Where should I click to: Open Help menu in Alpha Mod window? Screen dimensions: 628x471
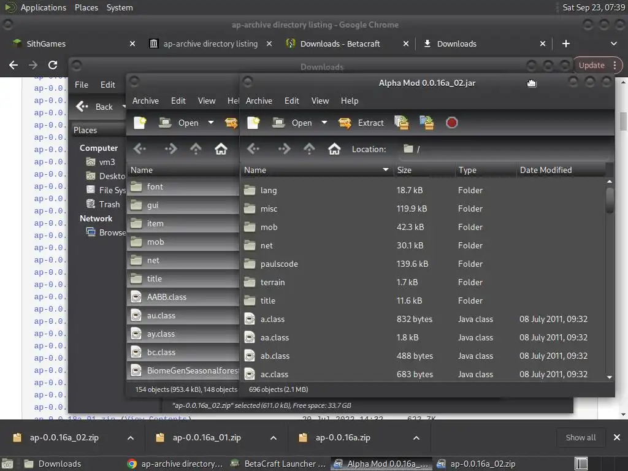coord(350,101)
